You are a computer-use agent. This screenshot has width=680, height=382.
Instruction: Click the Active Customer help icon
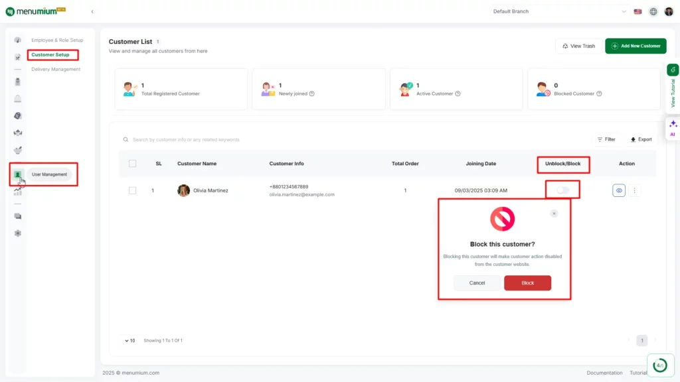[458, 94]
